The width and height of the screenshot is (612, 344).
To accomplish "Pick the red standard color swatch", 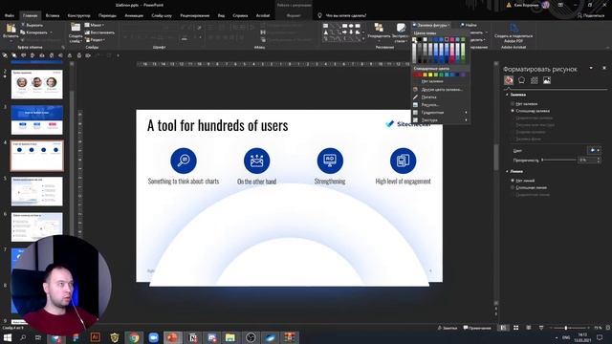I will (420, 75).
